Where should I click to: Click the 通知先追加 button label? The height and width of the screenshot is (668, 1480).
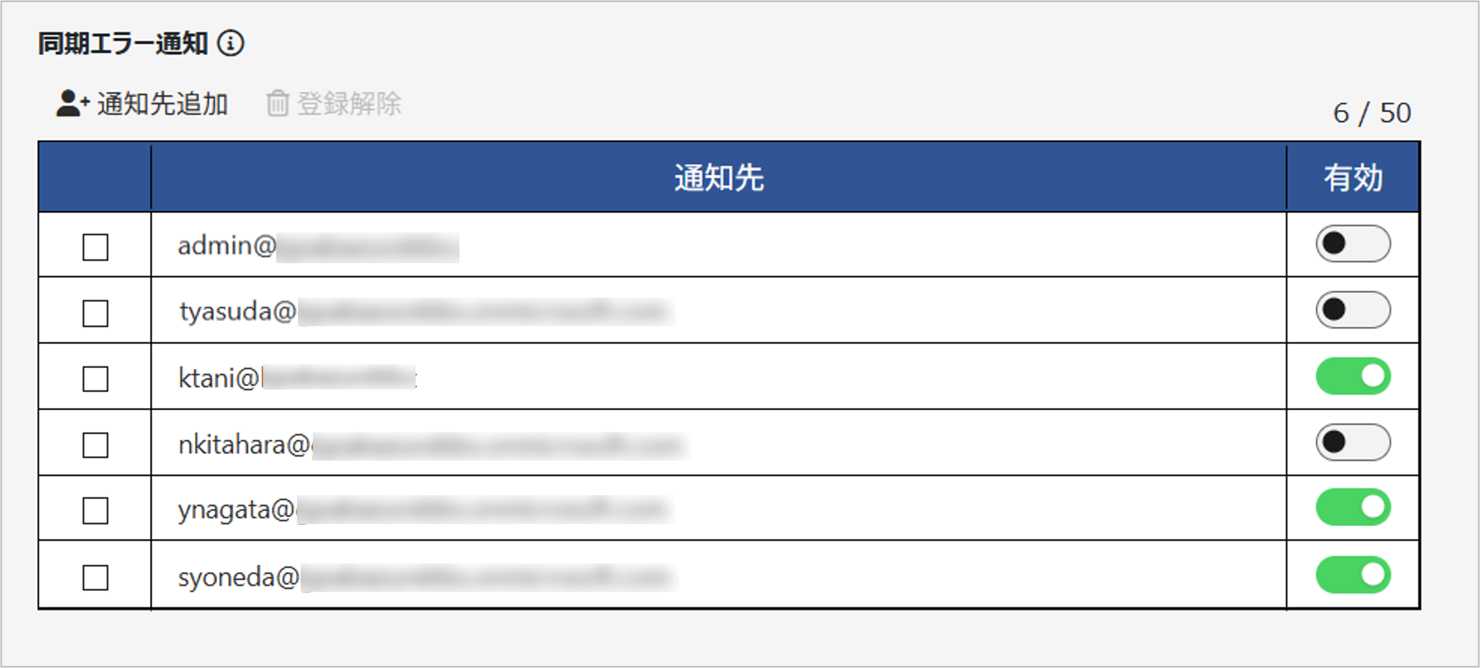point(162,104)
